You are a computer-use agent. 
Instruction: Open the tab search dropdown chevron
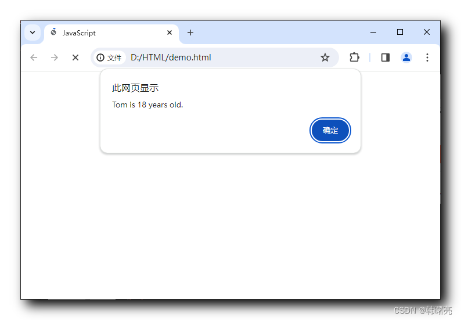pos(33,33)
